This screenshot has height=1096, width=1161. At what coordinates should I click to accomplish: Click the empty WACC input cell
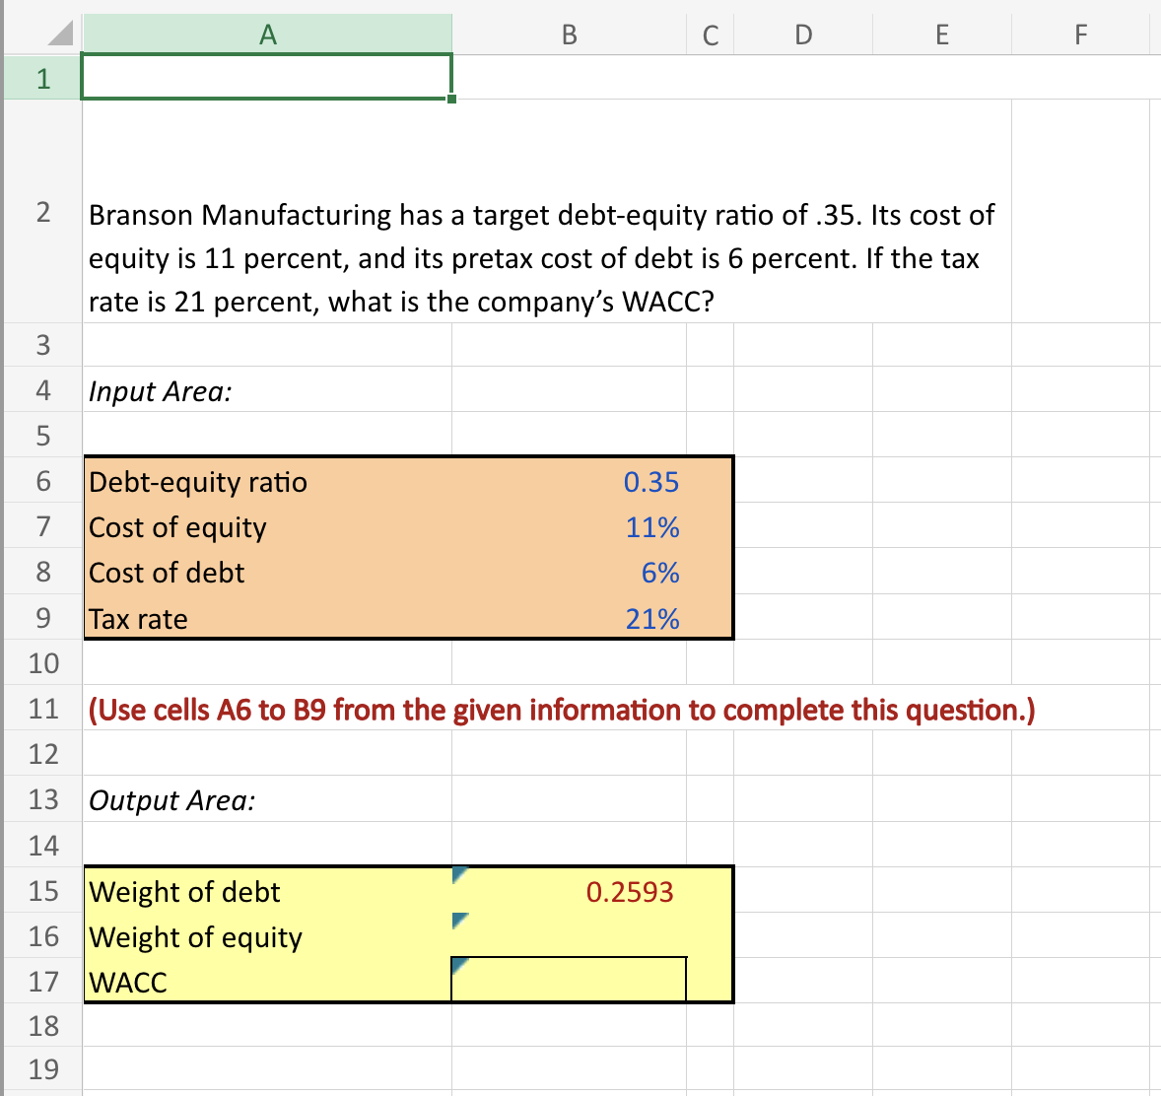(x=569, y=979)
